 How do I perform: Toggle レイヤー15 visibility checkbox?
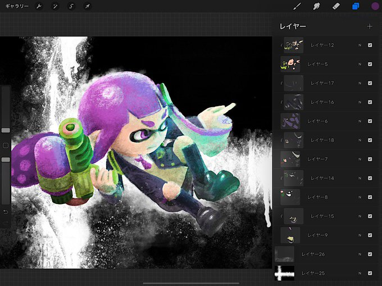click(x=370, y=216)
